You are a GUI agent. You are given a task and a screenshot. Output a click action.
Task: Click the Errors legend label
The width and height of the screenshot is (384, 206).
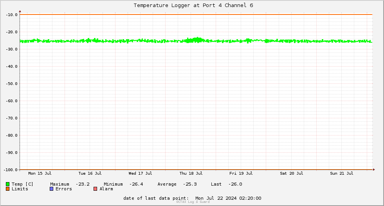64,189
